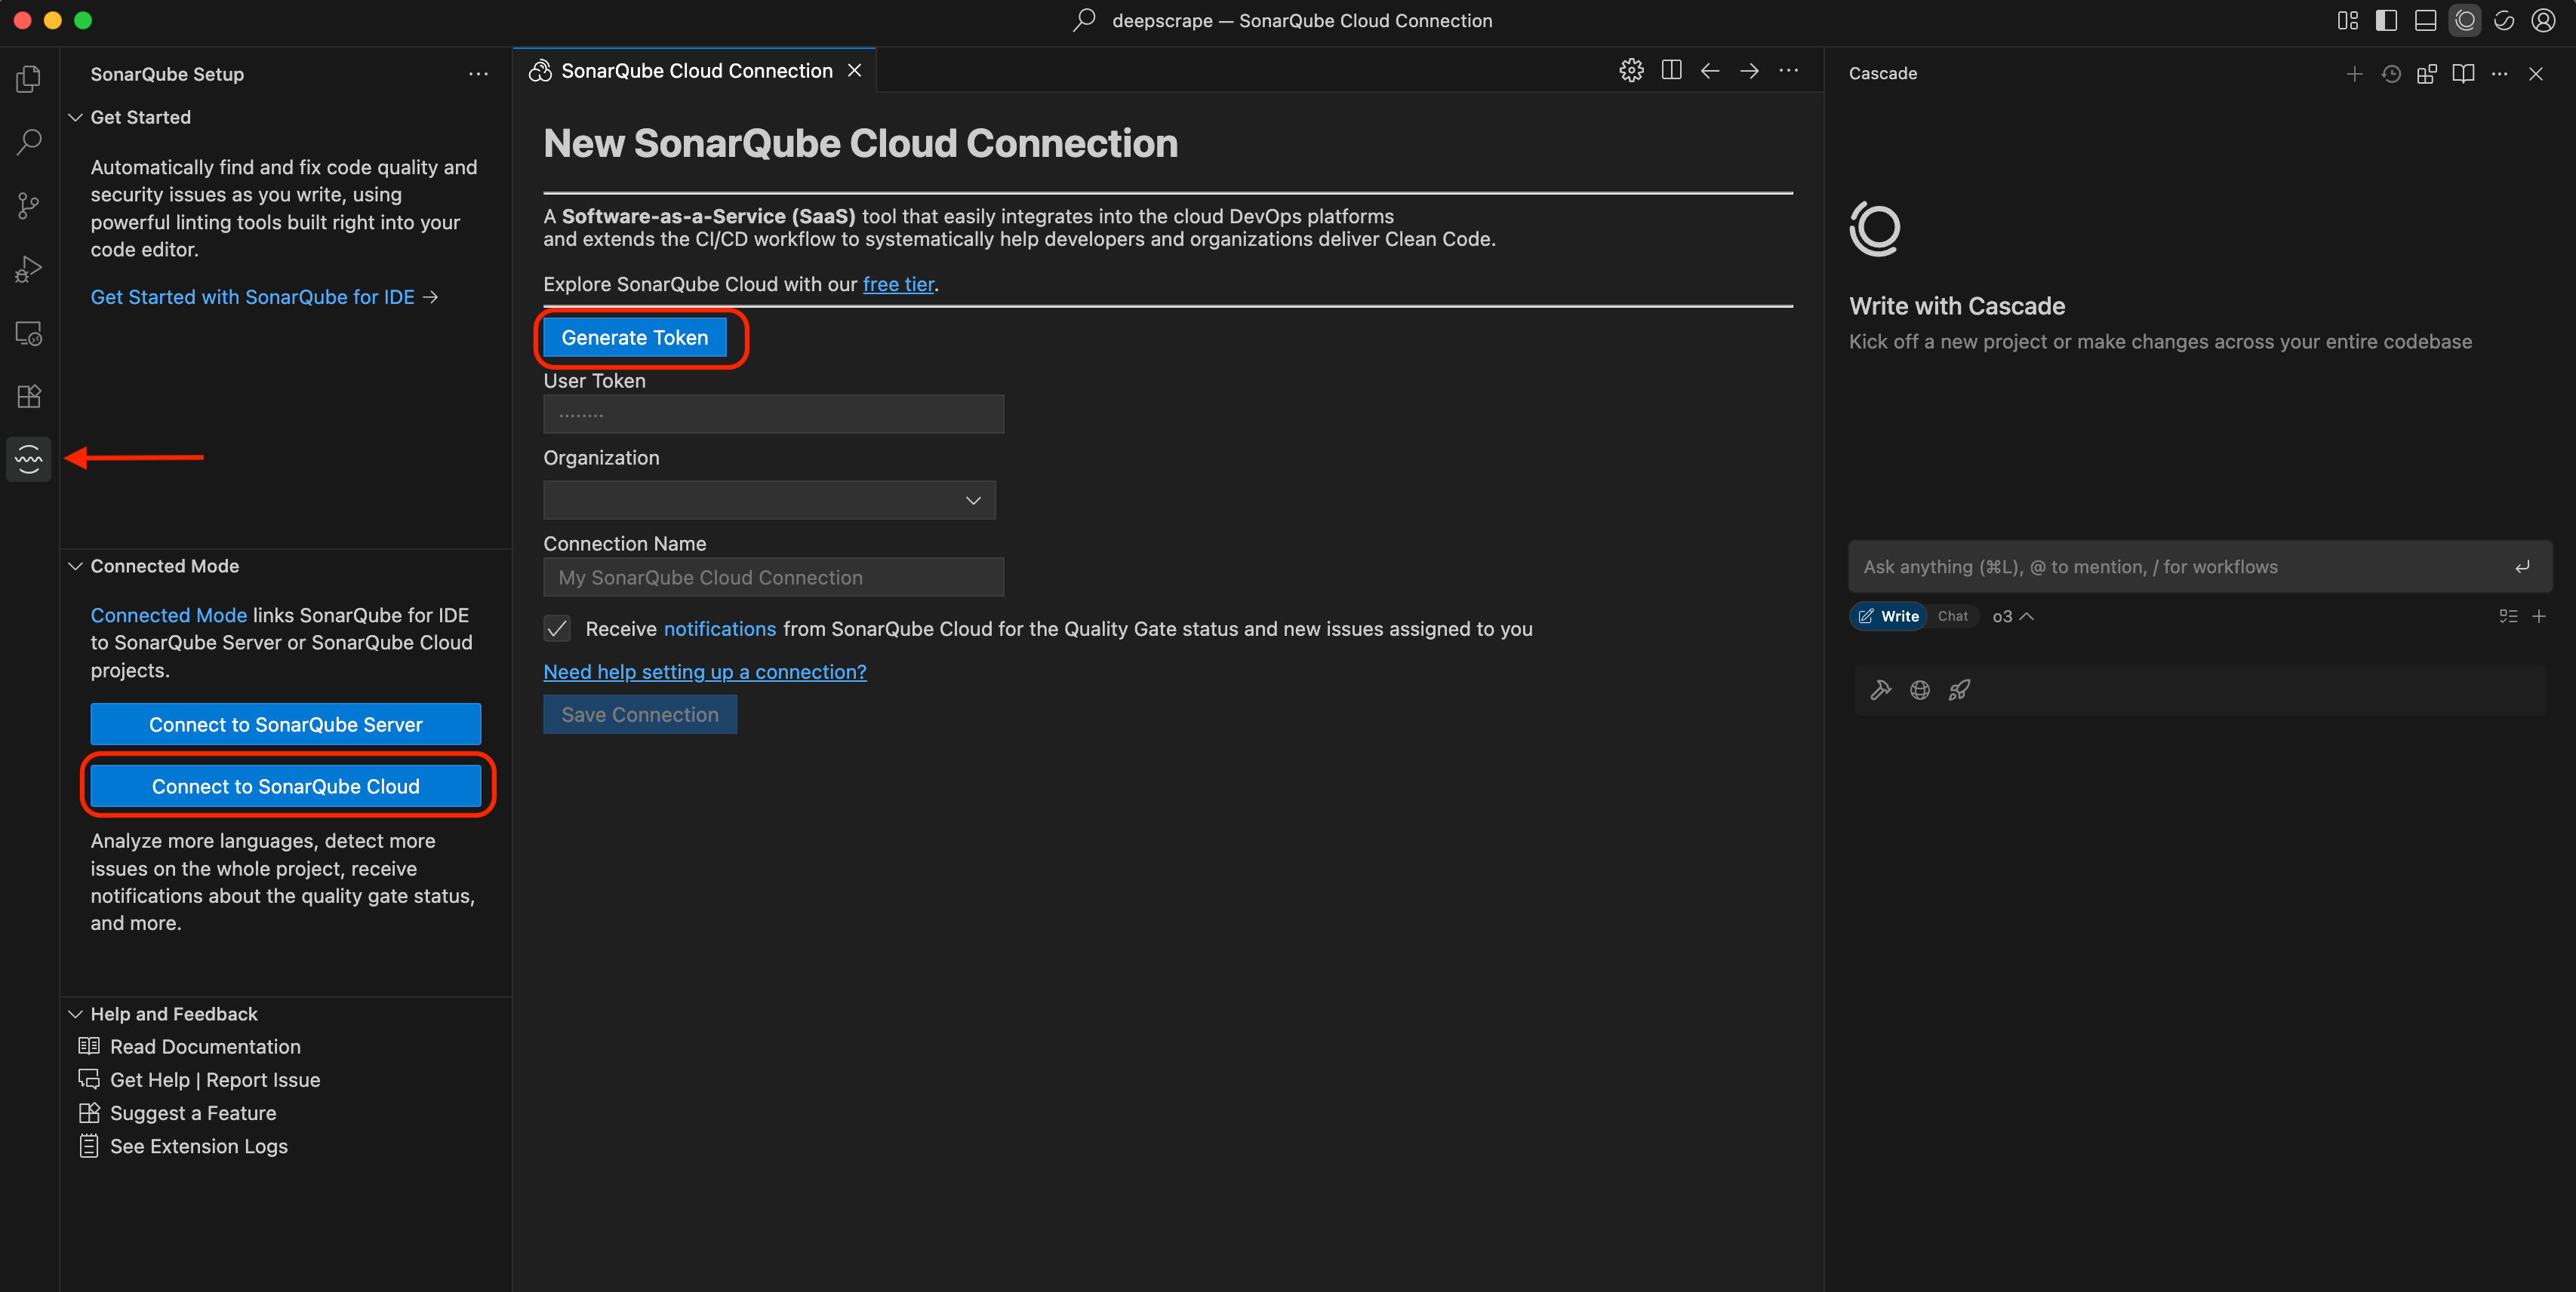Collapse the Connected Mode section
Image resolution: width=2576 pixels, height=1292 pixels.
tap(76, 566)
